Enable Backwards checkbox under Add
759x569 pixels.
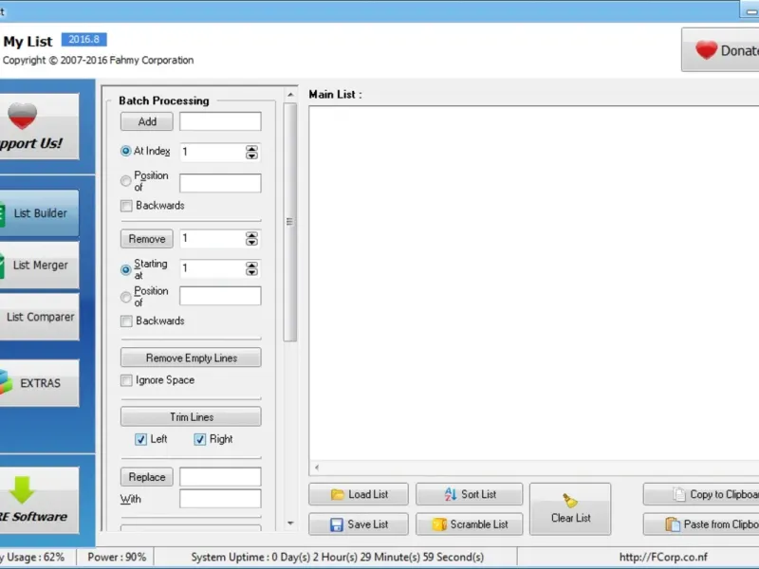point(126,206)
